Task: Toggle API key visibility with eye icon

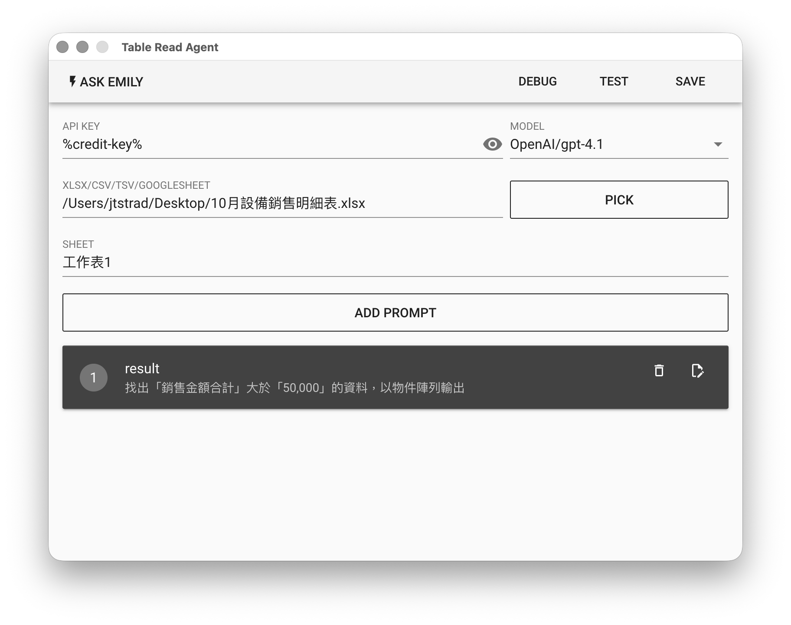Action: pos(492,144)
